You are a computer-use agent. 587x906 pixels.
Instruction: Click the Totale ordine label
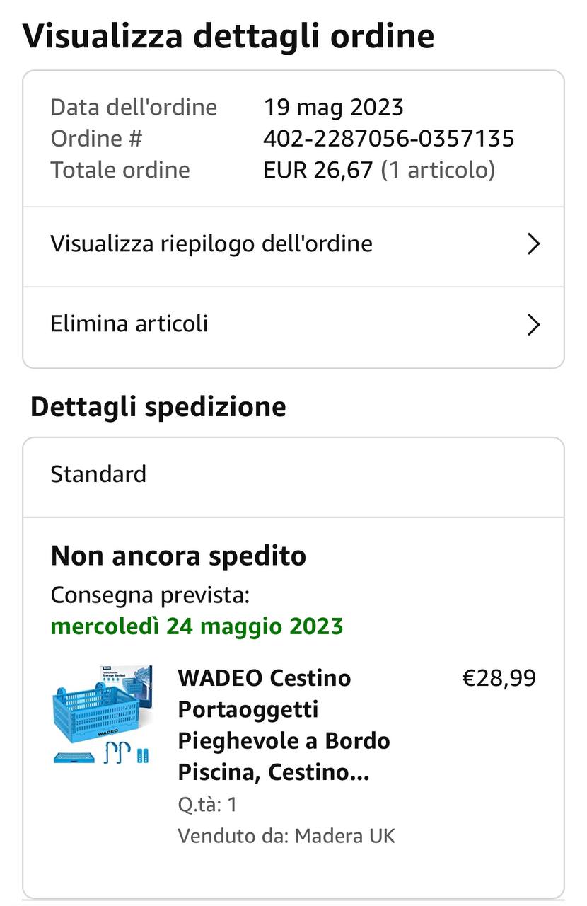(120, 171)
